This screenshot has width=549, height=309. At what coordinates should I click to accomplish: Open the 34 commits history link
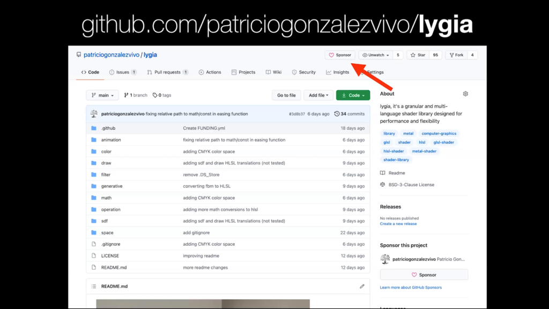[x=350, y=114]
